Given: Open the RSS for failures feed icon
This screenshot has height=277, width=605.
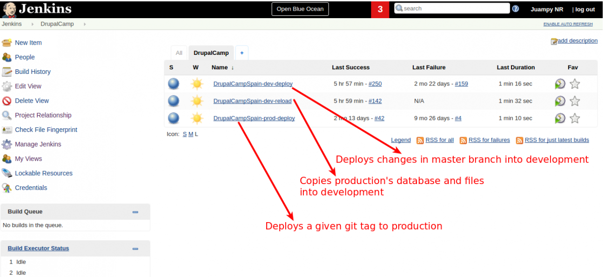Looking at the screenshot, I should click(x=463, y=140).
